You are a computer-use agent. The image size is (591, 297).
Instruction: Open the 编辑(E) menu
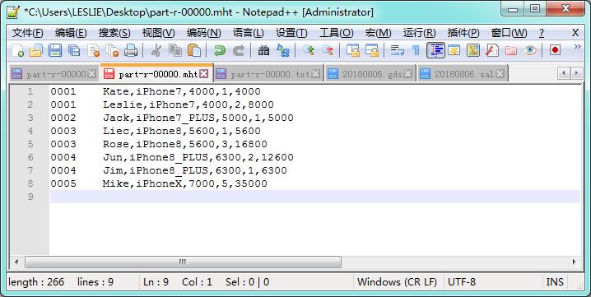tap(71, 33)
